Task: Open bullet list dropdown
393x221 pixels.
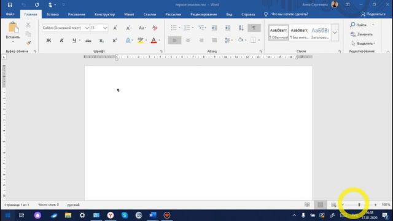Action: pyautogui.click(x=179, y=28)
